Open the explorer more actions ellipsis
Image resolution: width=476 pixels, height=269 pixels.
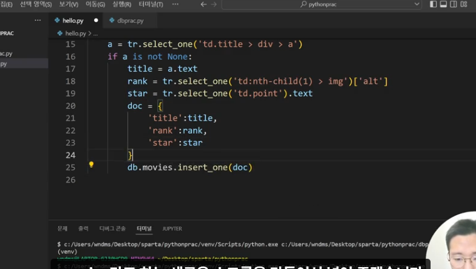tap(38, 20)
